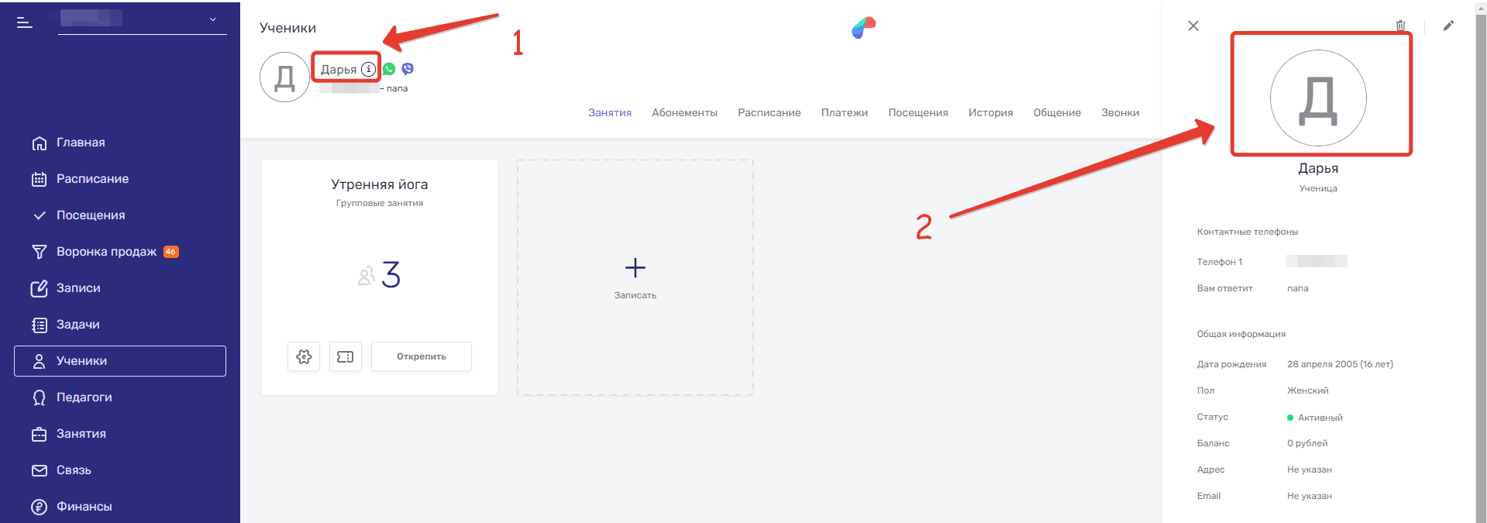Open WhatsApp chat with the student

[x=389, y=69]
